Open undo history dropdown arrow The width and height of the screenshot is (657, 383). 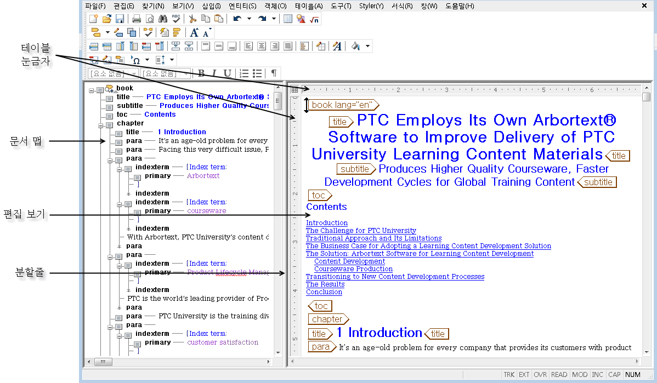(x=249, y=19)
